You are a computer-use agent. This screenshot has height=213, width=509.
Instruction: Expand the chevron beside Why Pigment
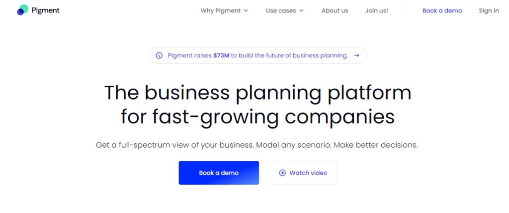click(x=246, y=11)
